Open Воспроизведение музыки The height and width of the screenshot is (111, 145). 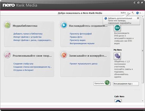tap(82, 44)
